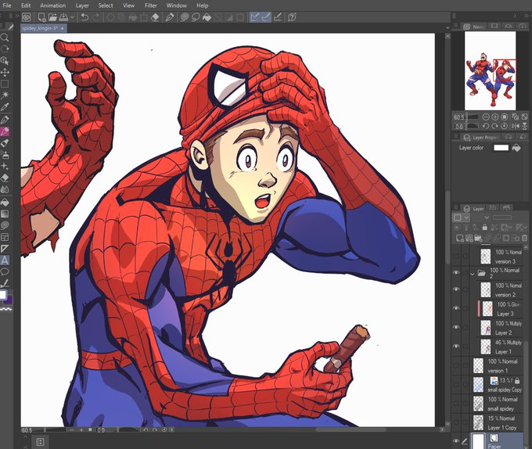Select the Zoom magnifier tool
This screenshot has width=532, height=449.
tap(5, 38)
